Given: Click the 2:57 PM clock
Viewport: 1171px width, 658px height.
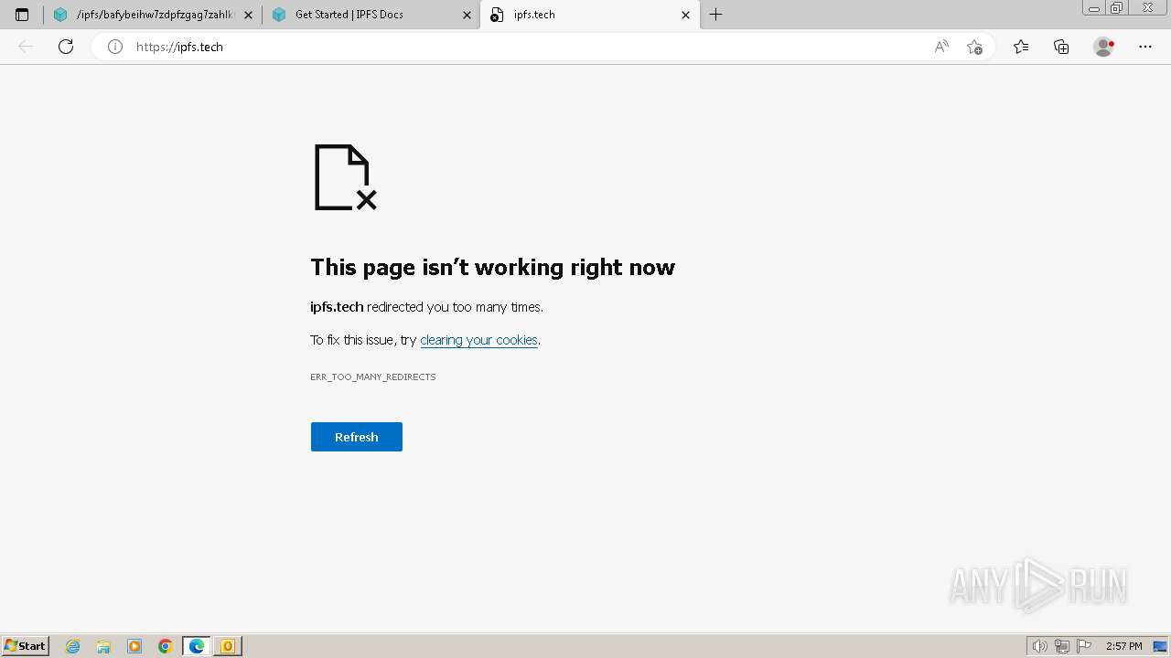Looking at the screenshot, I should (1124, 646).
